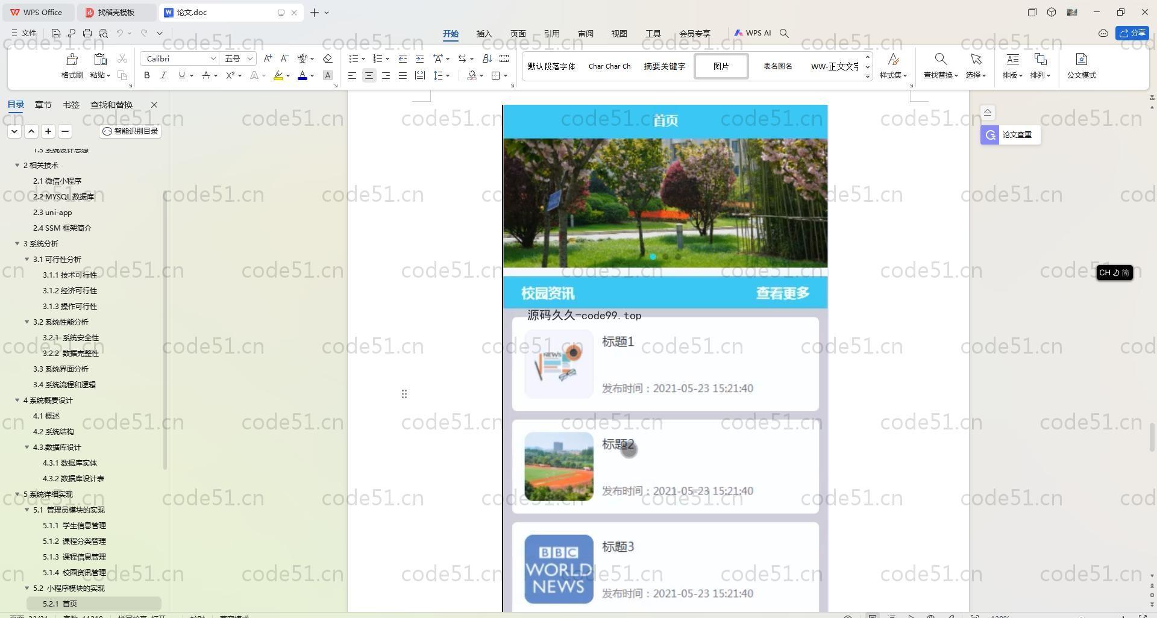Collapse the 3.1 可行性分析 outline node
Viewport: 1157px width, 618px height.
27,259
